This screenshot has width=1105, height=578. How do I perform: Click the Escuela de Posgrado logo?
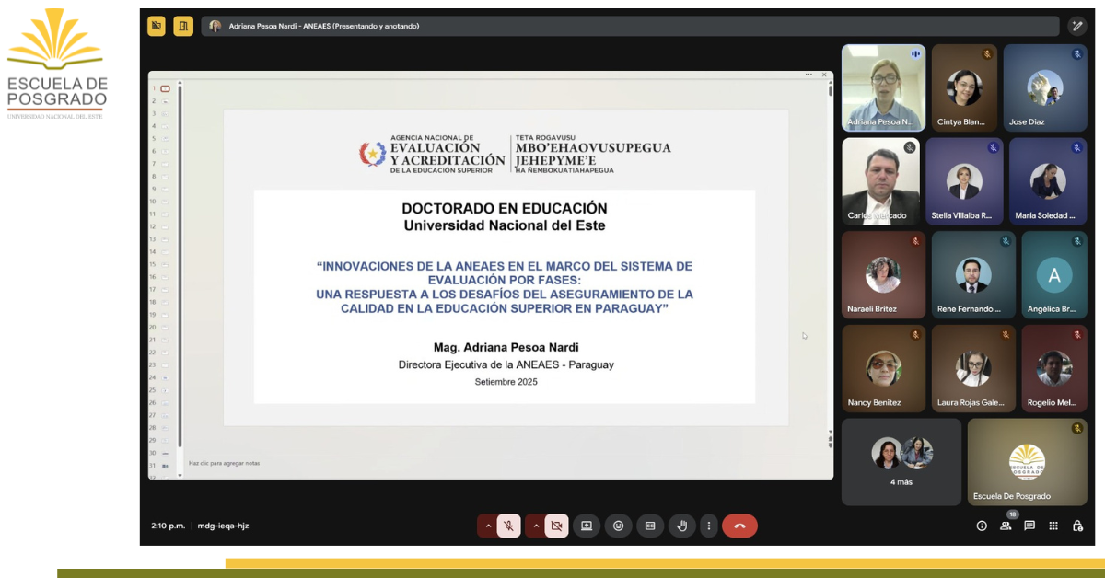coord(56,64)
